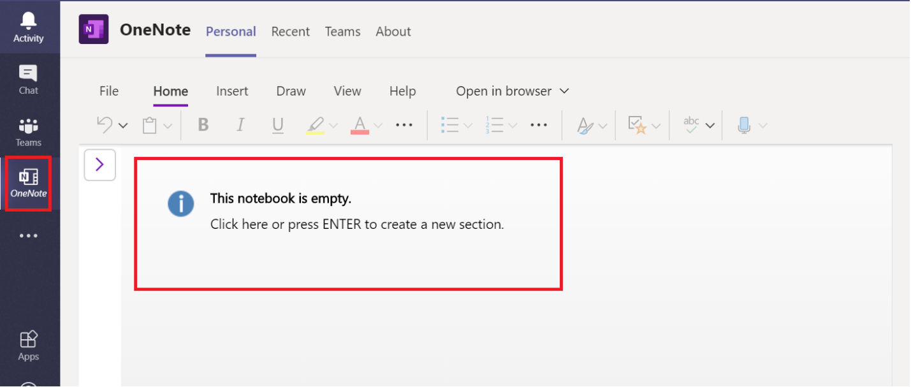Switch to the Teams tab in the OneNote header
Screen dimensions: 911x387
(x=343, y=31)
